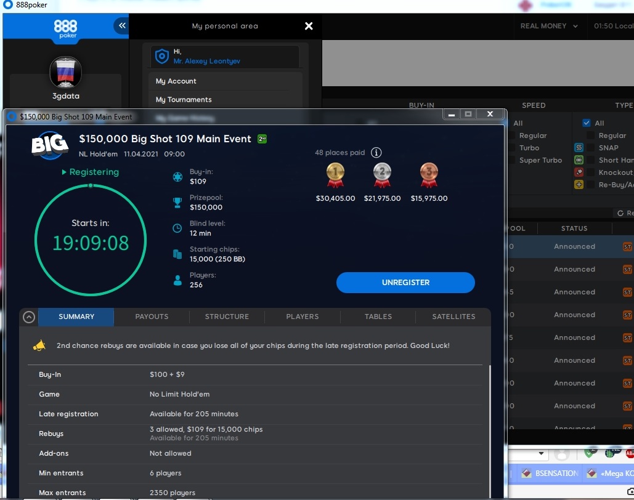This screenshot has width=634, height=500.
Task: Select the Super Turbo speed filter
Action: (x=540, y=160)
